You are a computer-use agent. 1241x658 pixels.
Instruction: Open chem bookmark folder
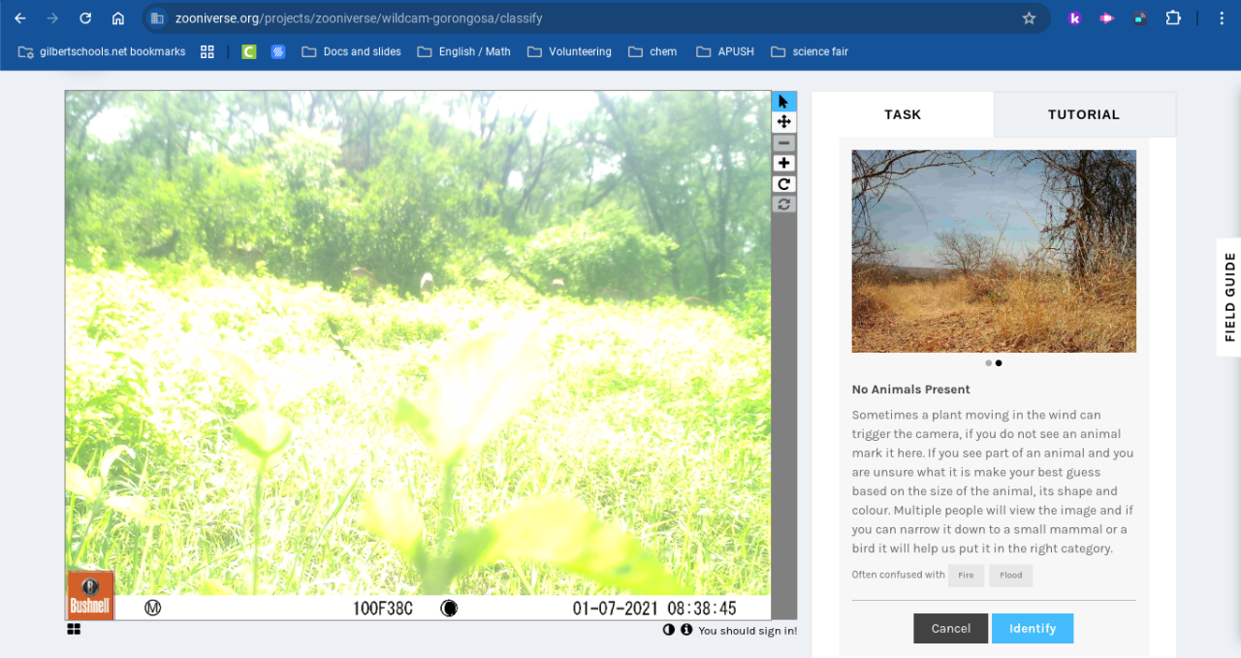[652, 51]
